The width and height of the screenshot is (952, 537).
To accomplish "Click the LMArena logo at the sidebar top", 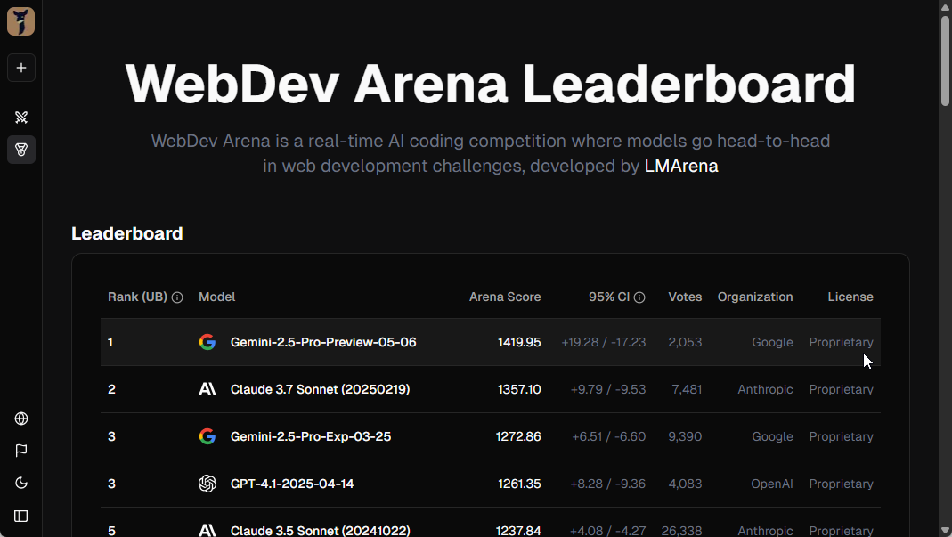I will click(20, 20).
